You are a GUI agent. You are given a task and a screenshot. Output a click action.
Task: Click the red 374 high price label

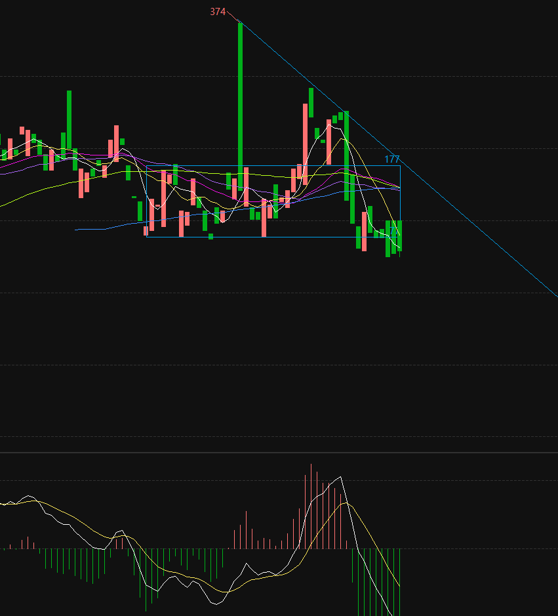click(x=218, y=12)
